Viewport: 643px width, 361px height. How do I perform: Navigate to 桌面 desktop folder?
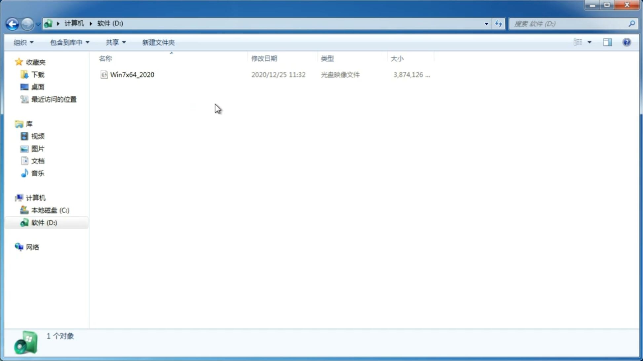pyautogui.click(x=37, y=87)
